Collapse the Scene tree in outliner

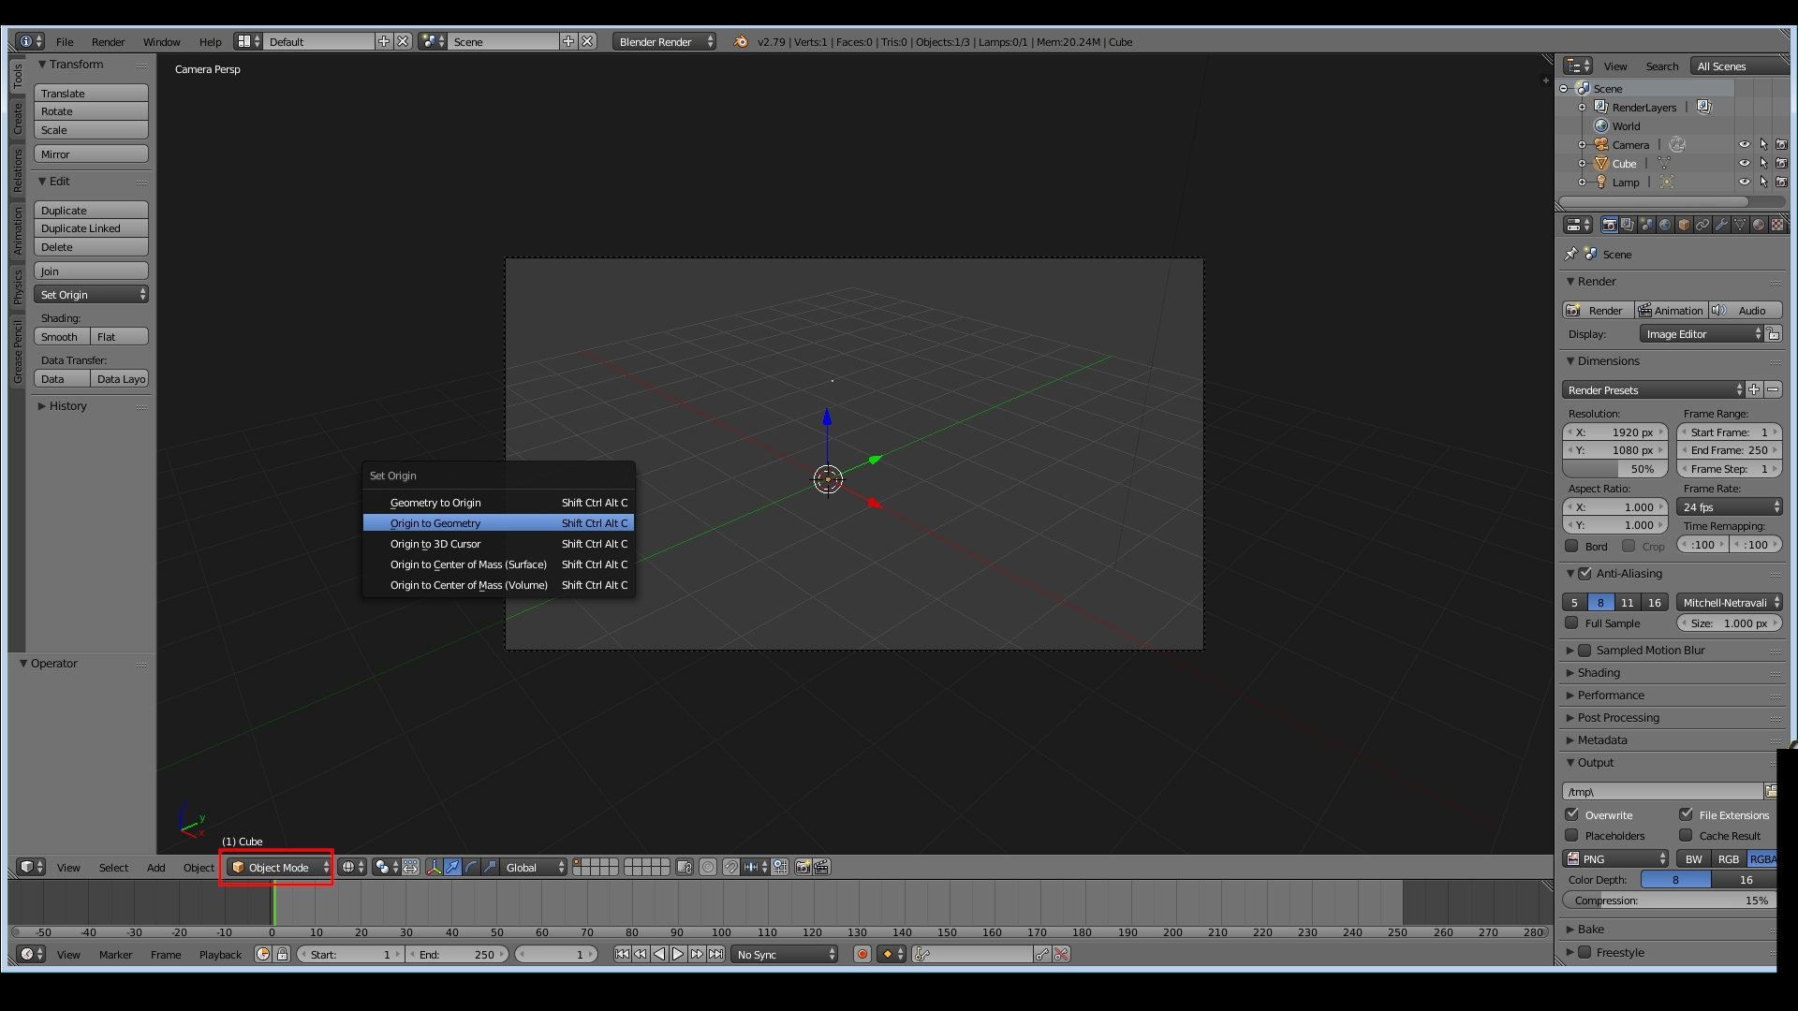click(x=1563, y=88)
